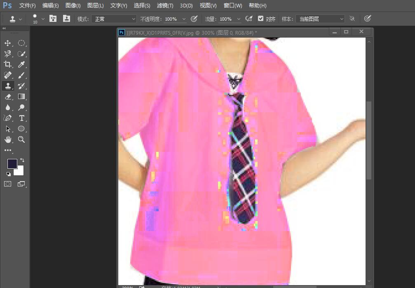
Task: Select the Elliptical Marquee tool
Action: point(21,43)
